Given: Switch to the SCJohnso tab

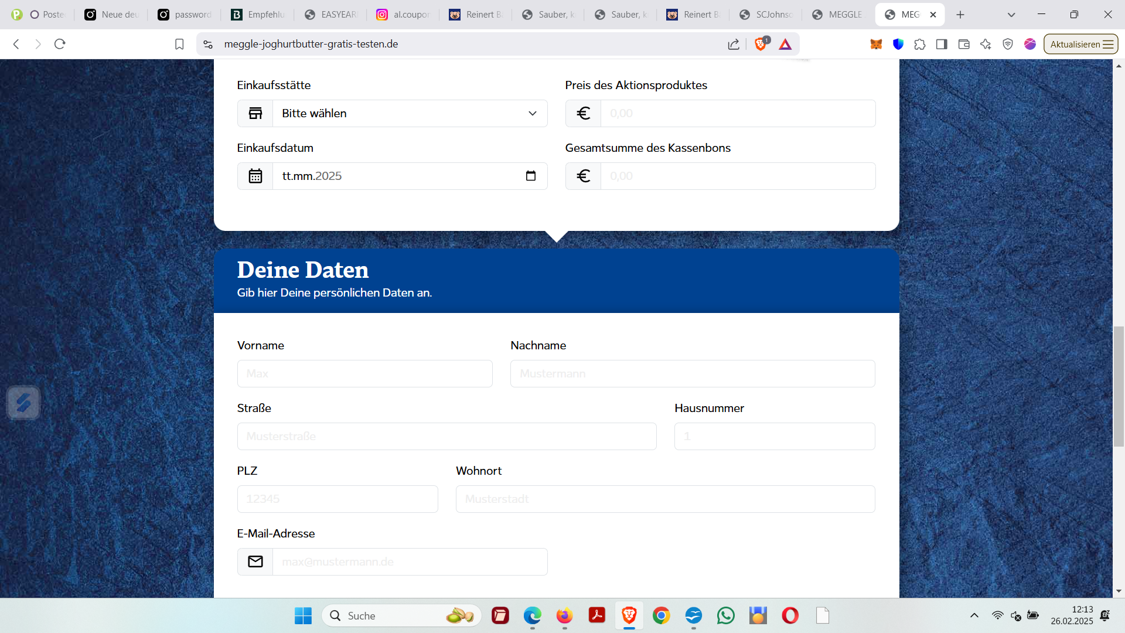Looking at the screenshot, I should point(766,15).
